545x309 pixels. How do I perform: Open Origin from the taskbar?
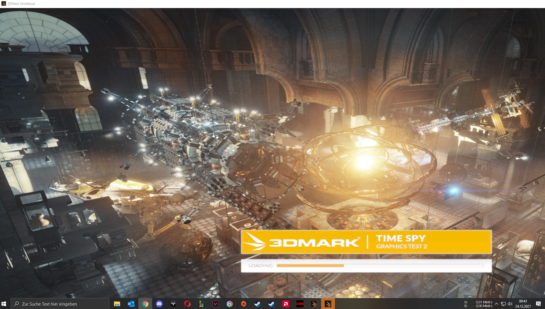tap(243, 304)
